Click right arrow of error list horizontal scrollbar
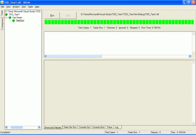This screenshot has width=196, height=135. 190,56
